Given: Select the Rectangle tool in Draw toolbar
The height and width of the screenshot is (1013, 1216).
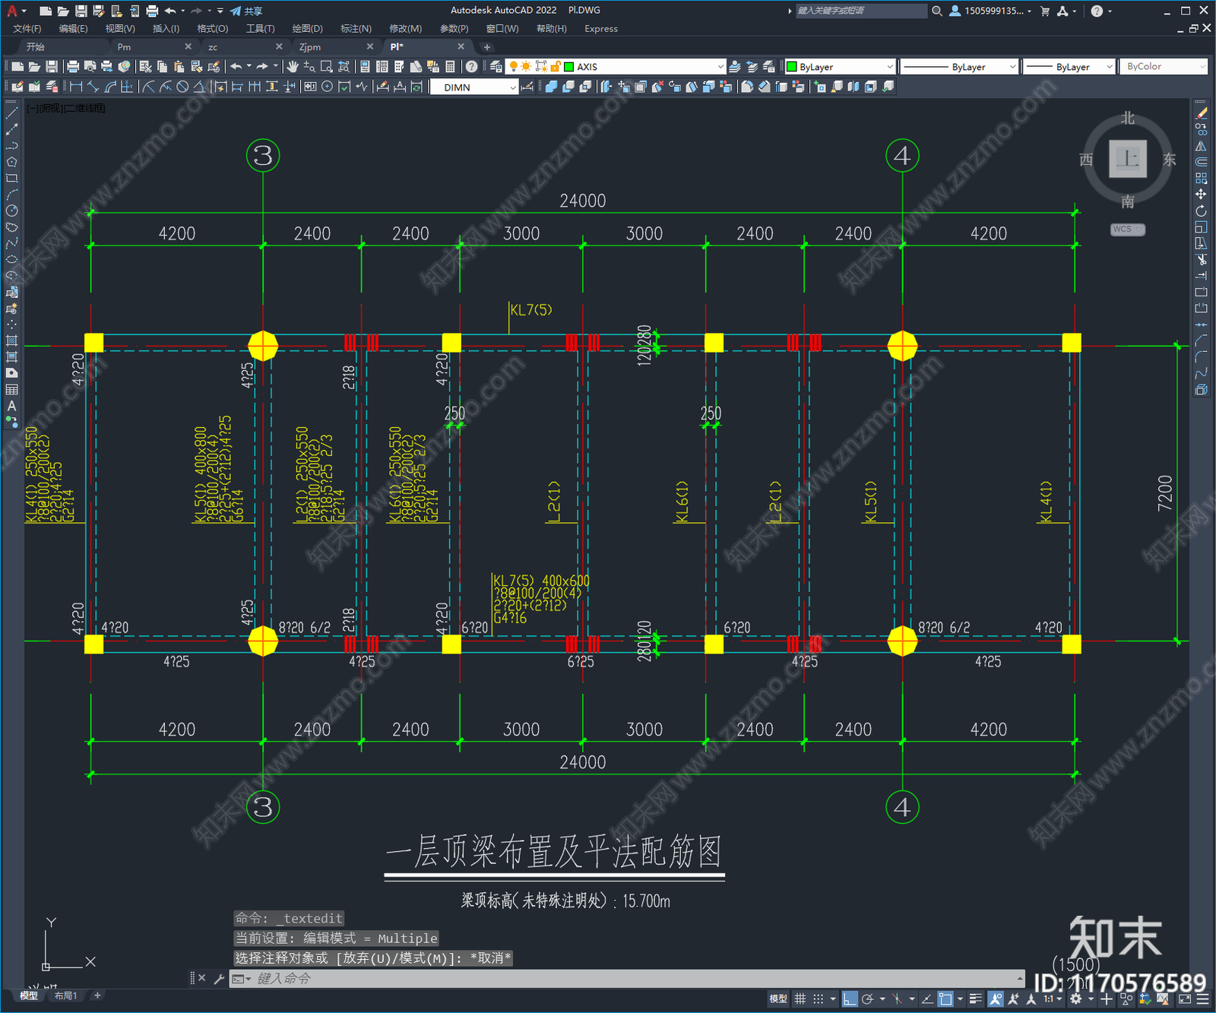Looking at the screenshot, I should pyautogui.click(x=11, y=179).
